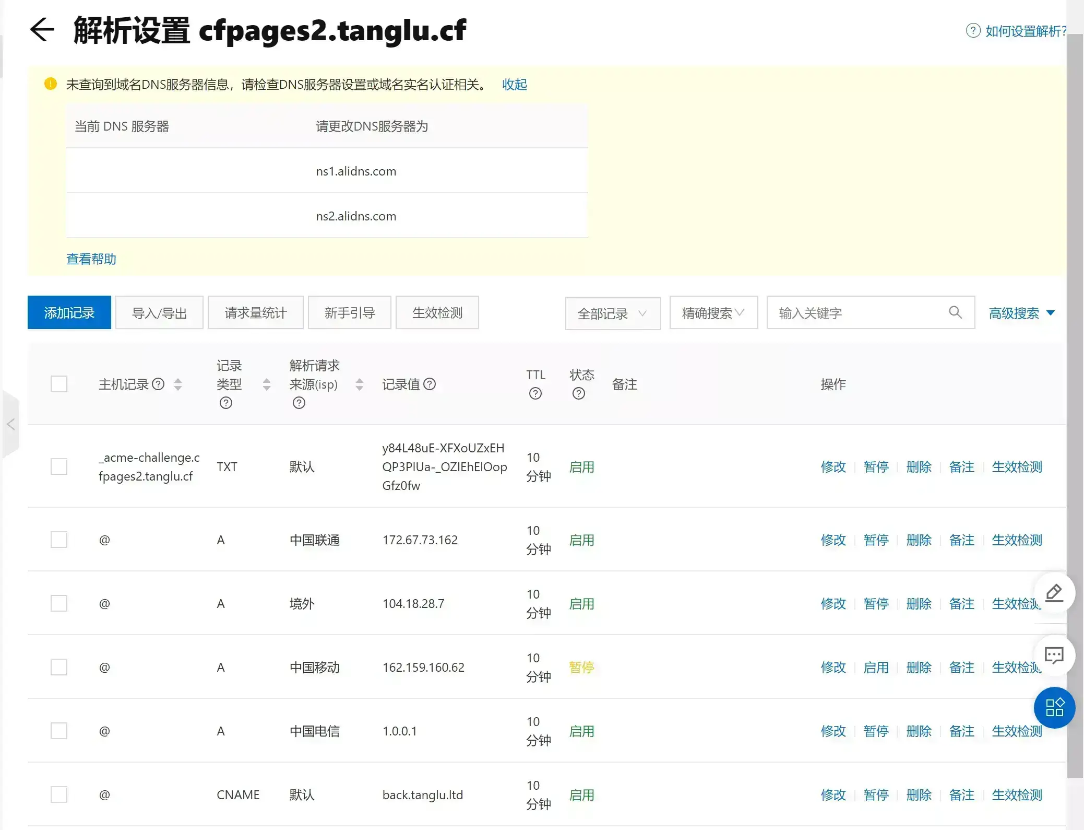This screenshot has width=1084, height=830.
Task: Go back using the left arrow icon
Action: (42, 29)
